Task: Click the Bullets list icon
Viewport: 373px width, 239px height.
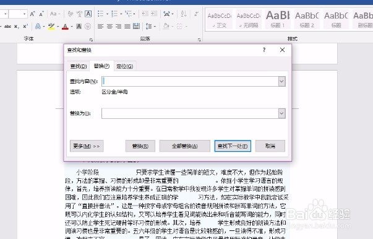Action: [x=101, y=14]
